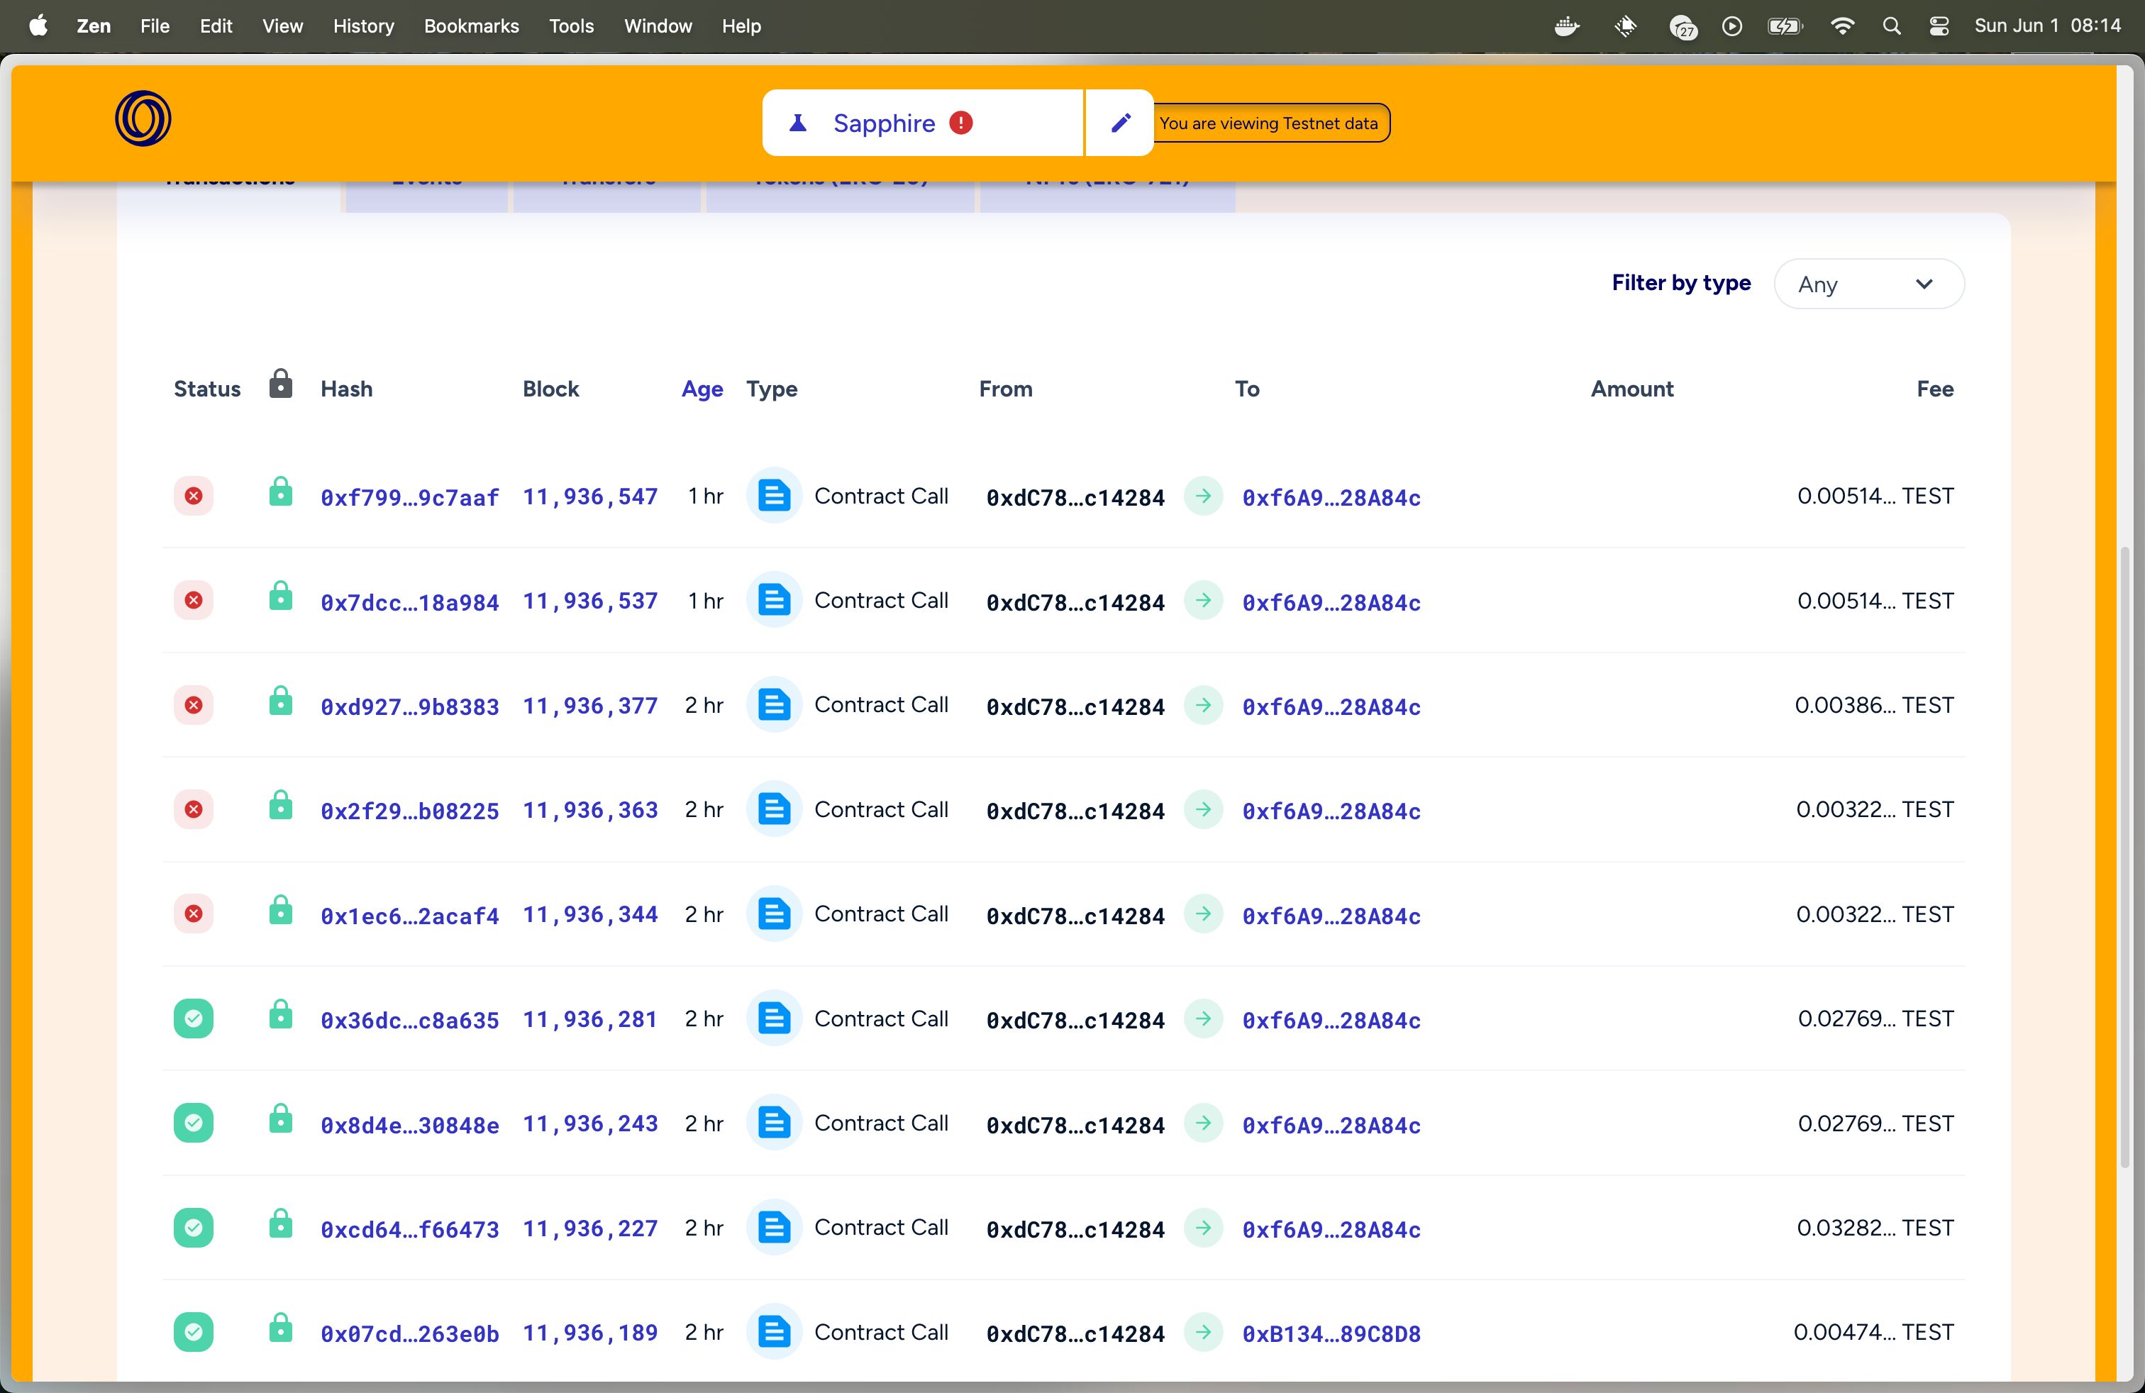Open the Wi-Fi status menu icon
The image size is (2145, 1393).
point(1842,26)
